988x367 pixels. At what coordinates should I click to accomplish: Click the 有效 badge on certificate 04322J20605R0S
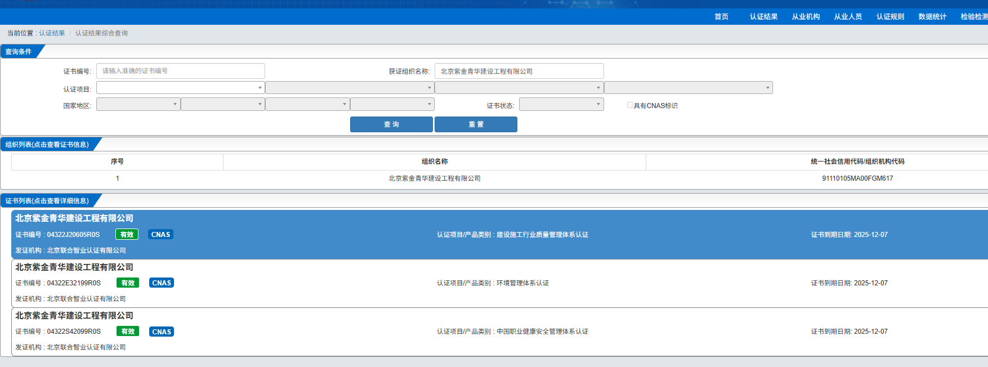point(127,235)
